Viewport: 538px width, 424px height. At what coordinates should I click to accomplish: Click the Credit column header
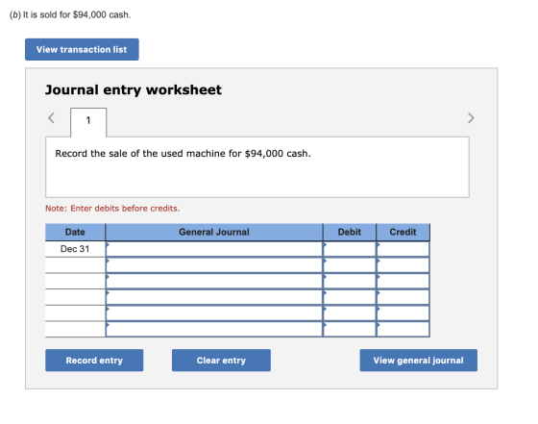(403, 232)
